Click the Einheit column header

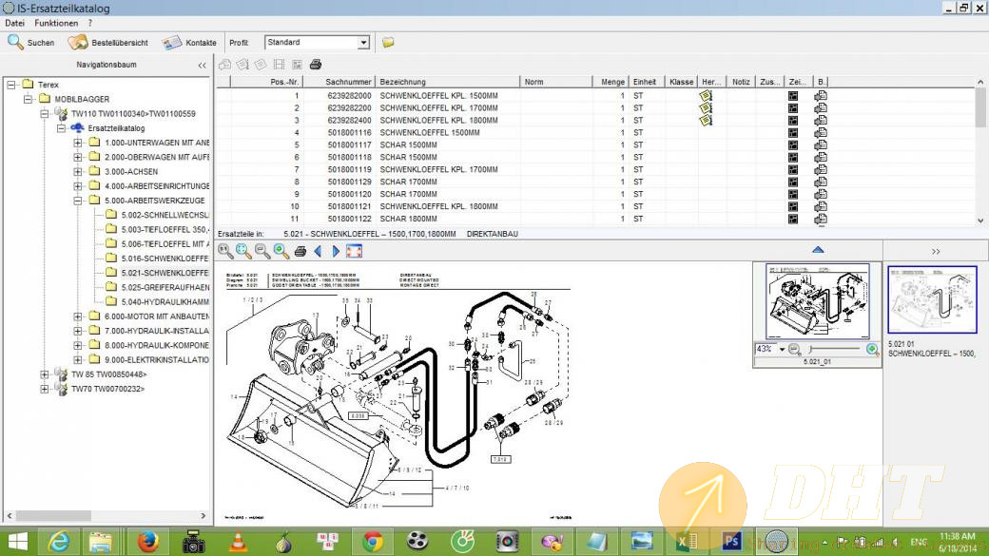[646, 82]
